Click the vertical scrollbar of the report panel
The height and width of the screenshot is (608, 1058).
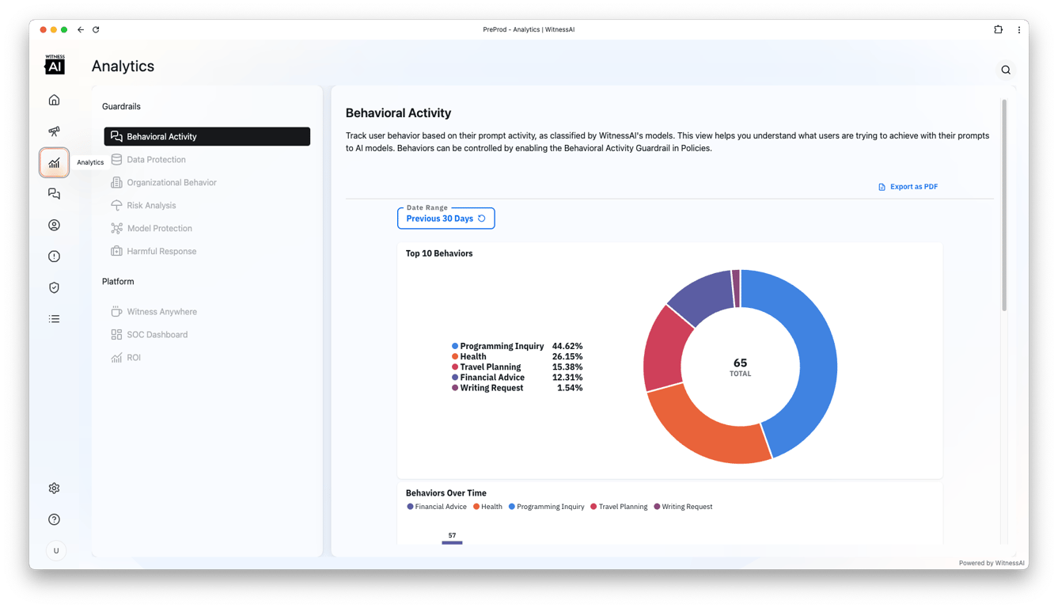tap(1004, 206)
